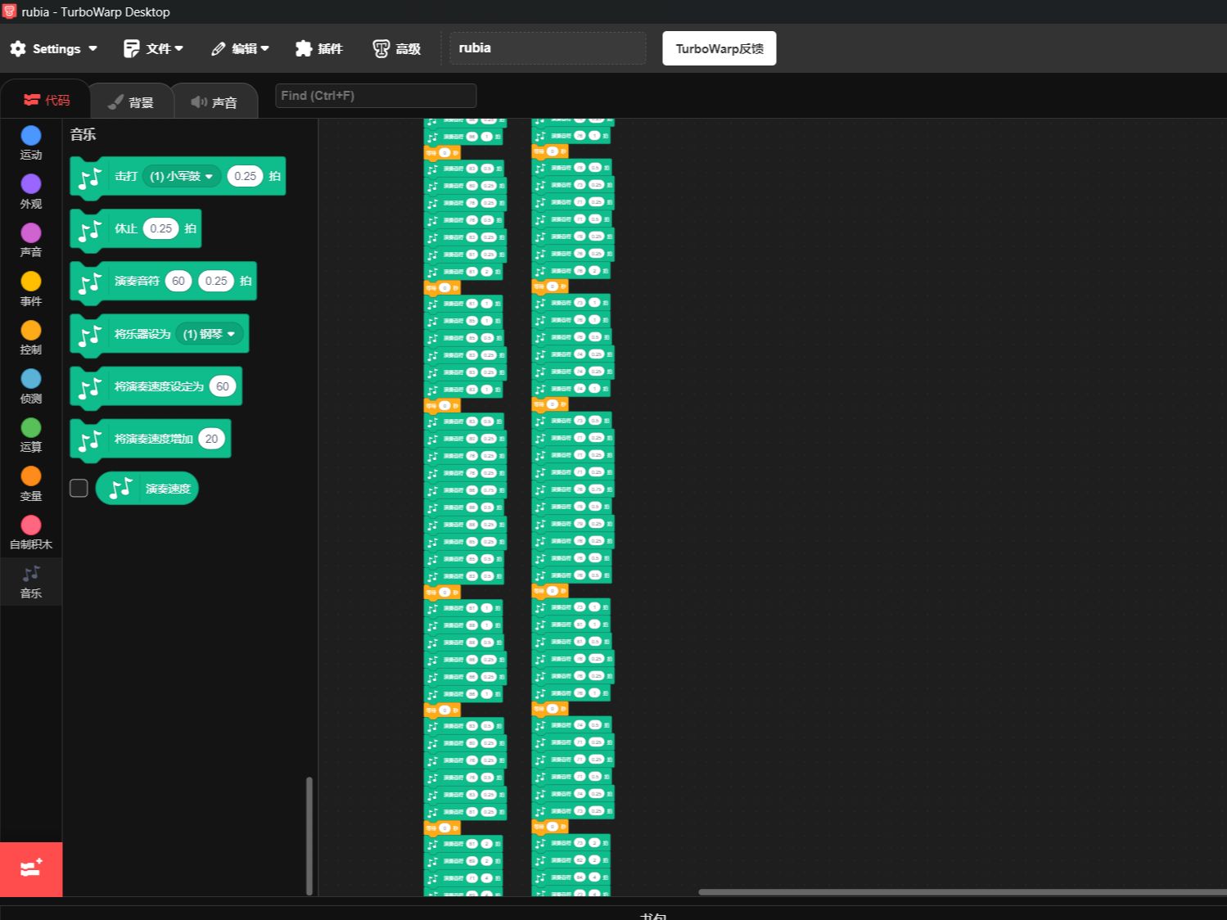
Task: Click the 休止 rest block
Action: coord(136,230)
